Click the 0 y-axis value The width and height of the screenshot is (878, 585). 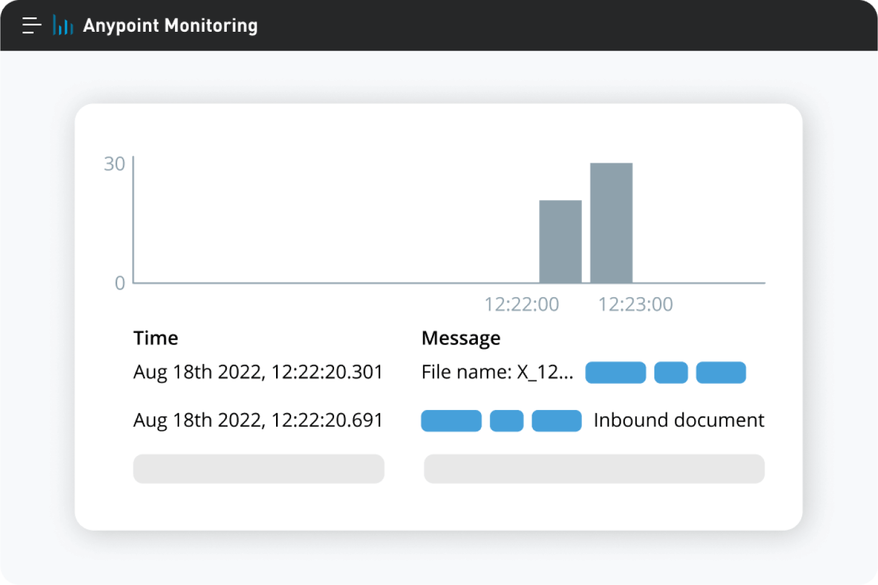[x=120, y=283]
